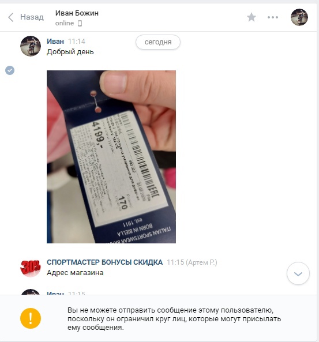The image size is (319, 342).
Task: Open the Иван sender name link
Action: [x=55, y=41]
